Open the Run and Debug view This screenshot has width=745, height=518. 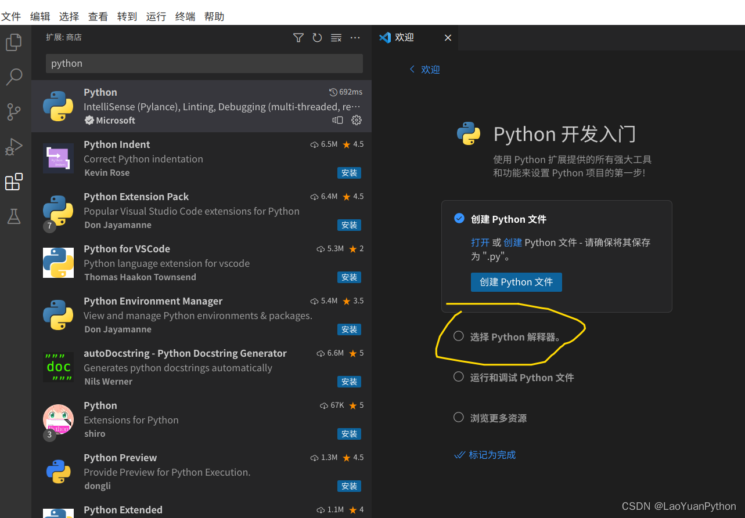tap(14, 147)
